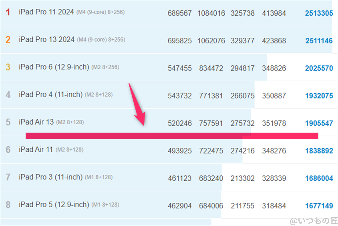Open iPad Pro 3 (11-inch) entry
The width and height of the screenshot is (338, 226).
point(50,177)
